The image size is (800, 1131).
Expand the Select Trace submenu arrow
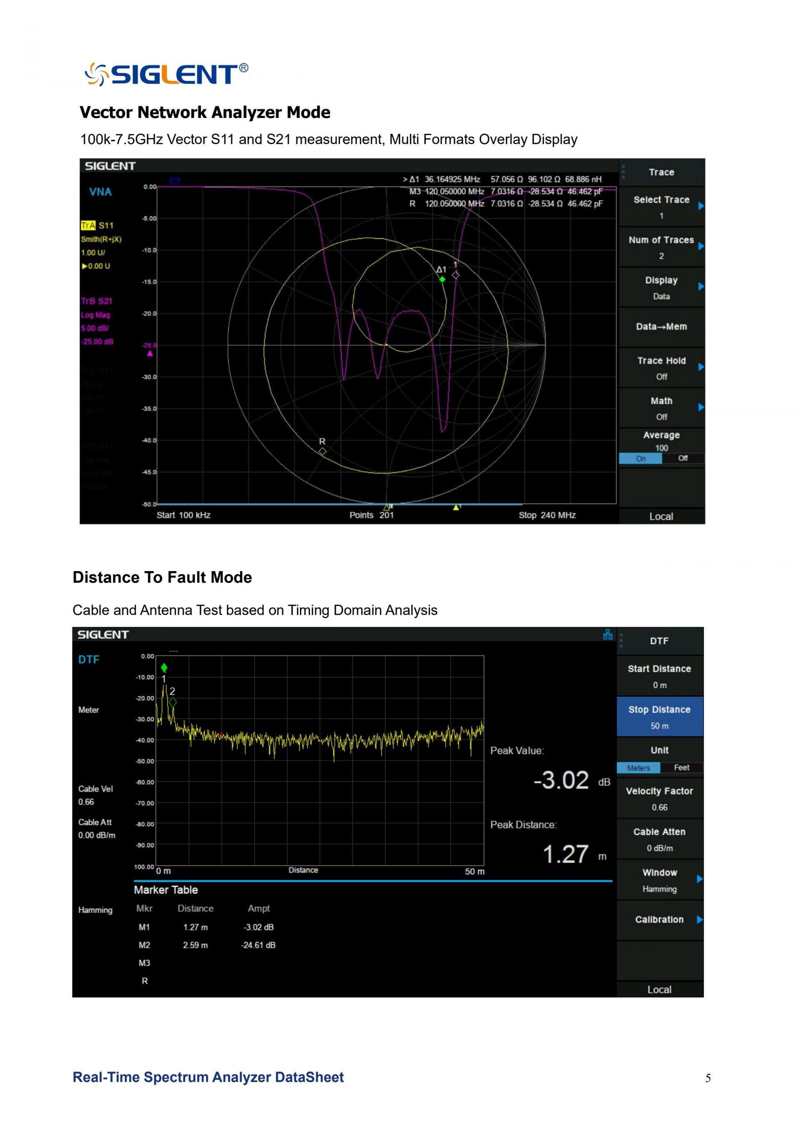click(701, 206)
